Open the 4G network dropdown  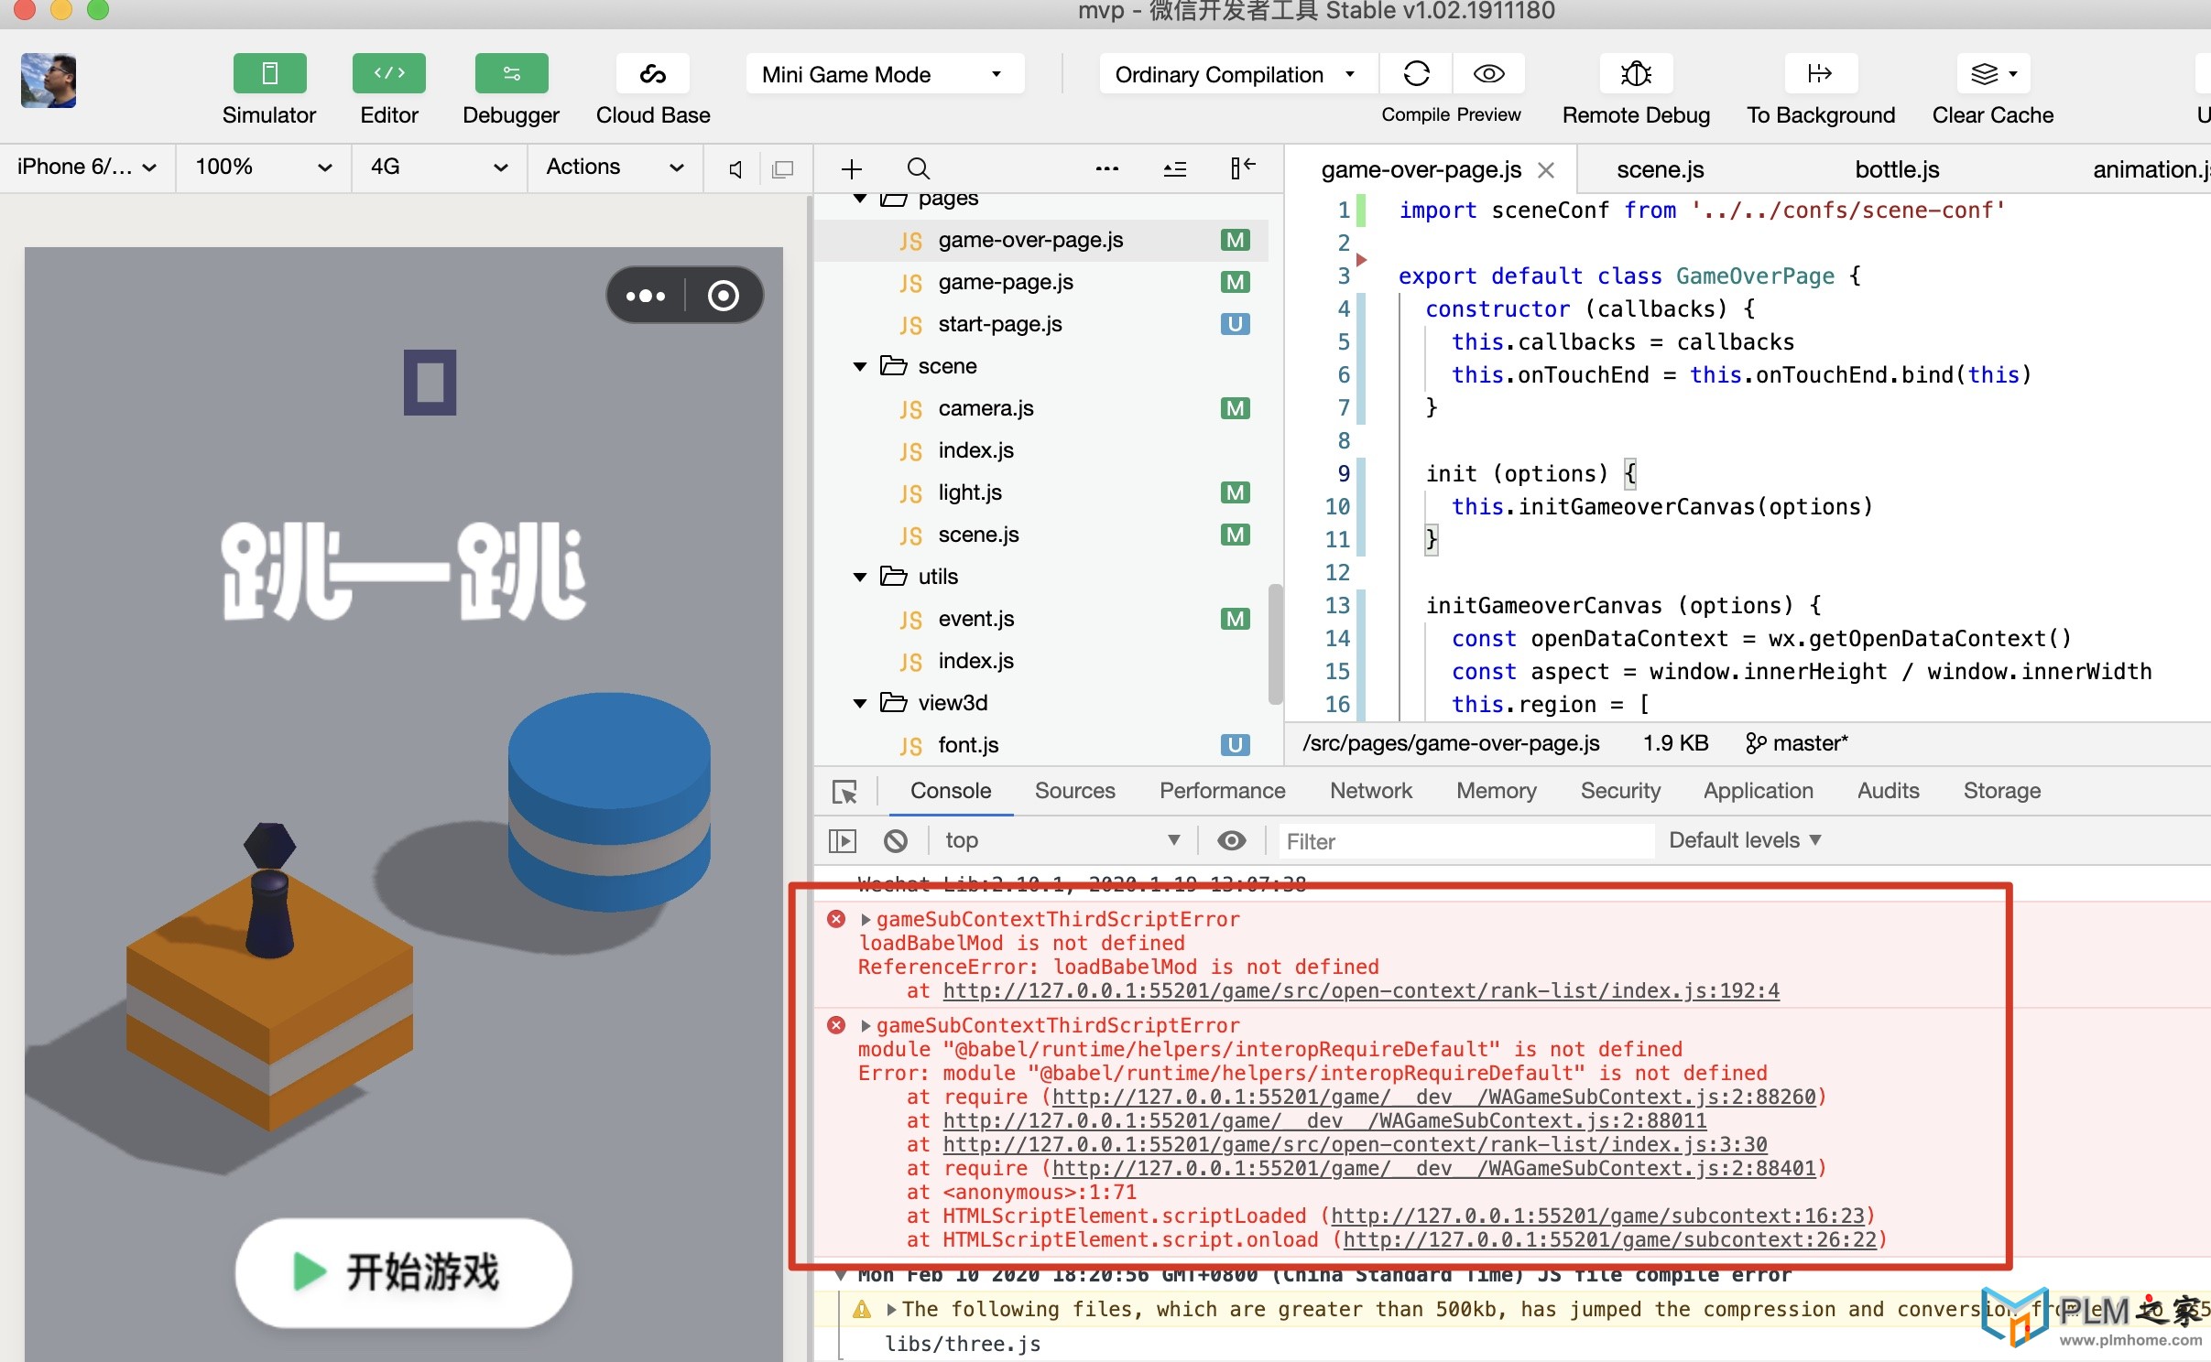[440, 167]
